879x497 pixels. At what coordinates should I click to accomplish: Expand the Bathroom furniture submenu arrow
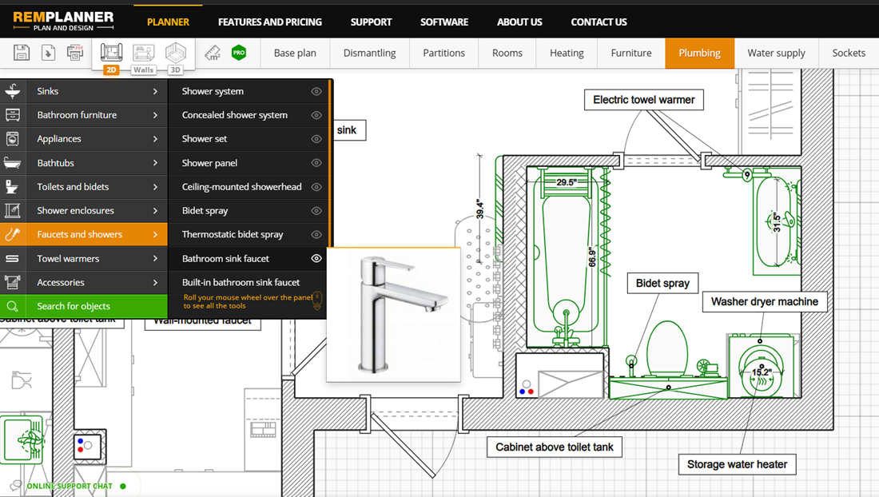[x=155, y=115]
